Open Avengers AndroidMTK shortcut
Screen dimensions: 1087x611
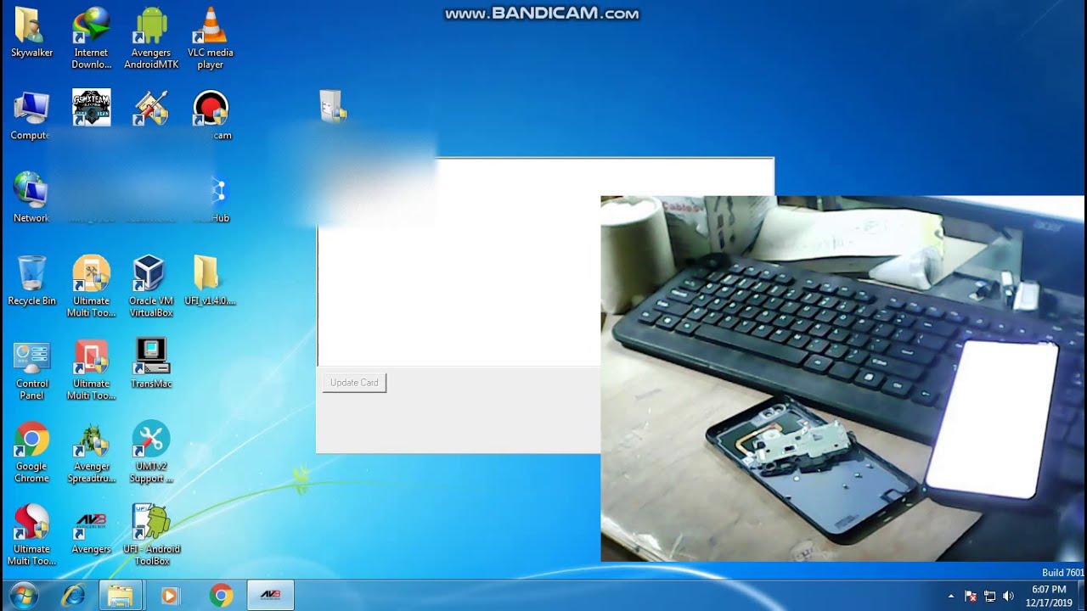[151, 38]
